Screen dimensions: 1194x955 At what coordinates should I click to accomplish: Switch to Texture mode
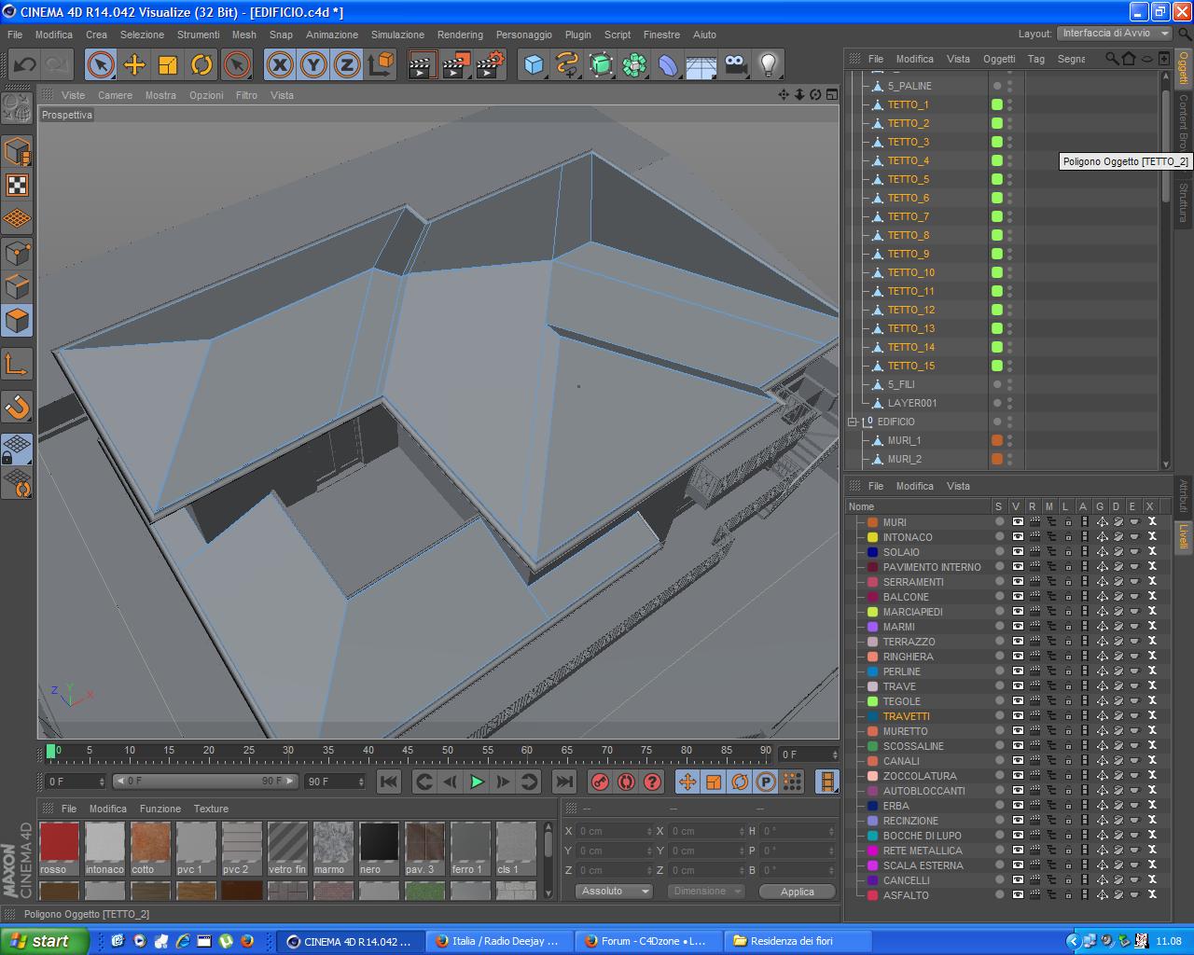pos(17,185)
